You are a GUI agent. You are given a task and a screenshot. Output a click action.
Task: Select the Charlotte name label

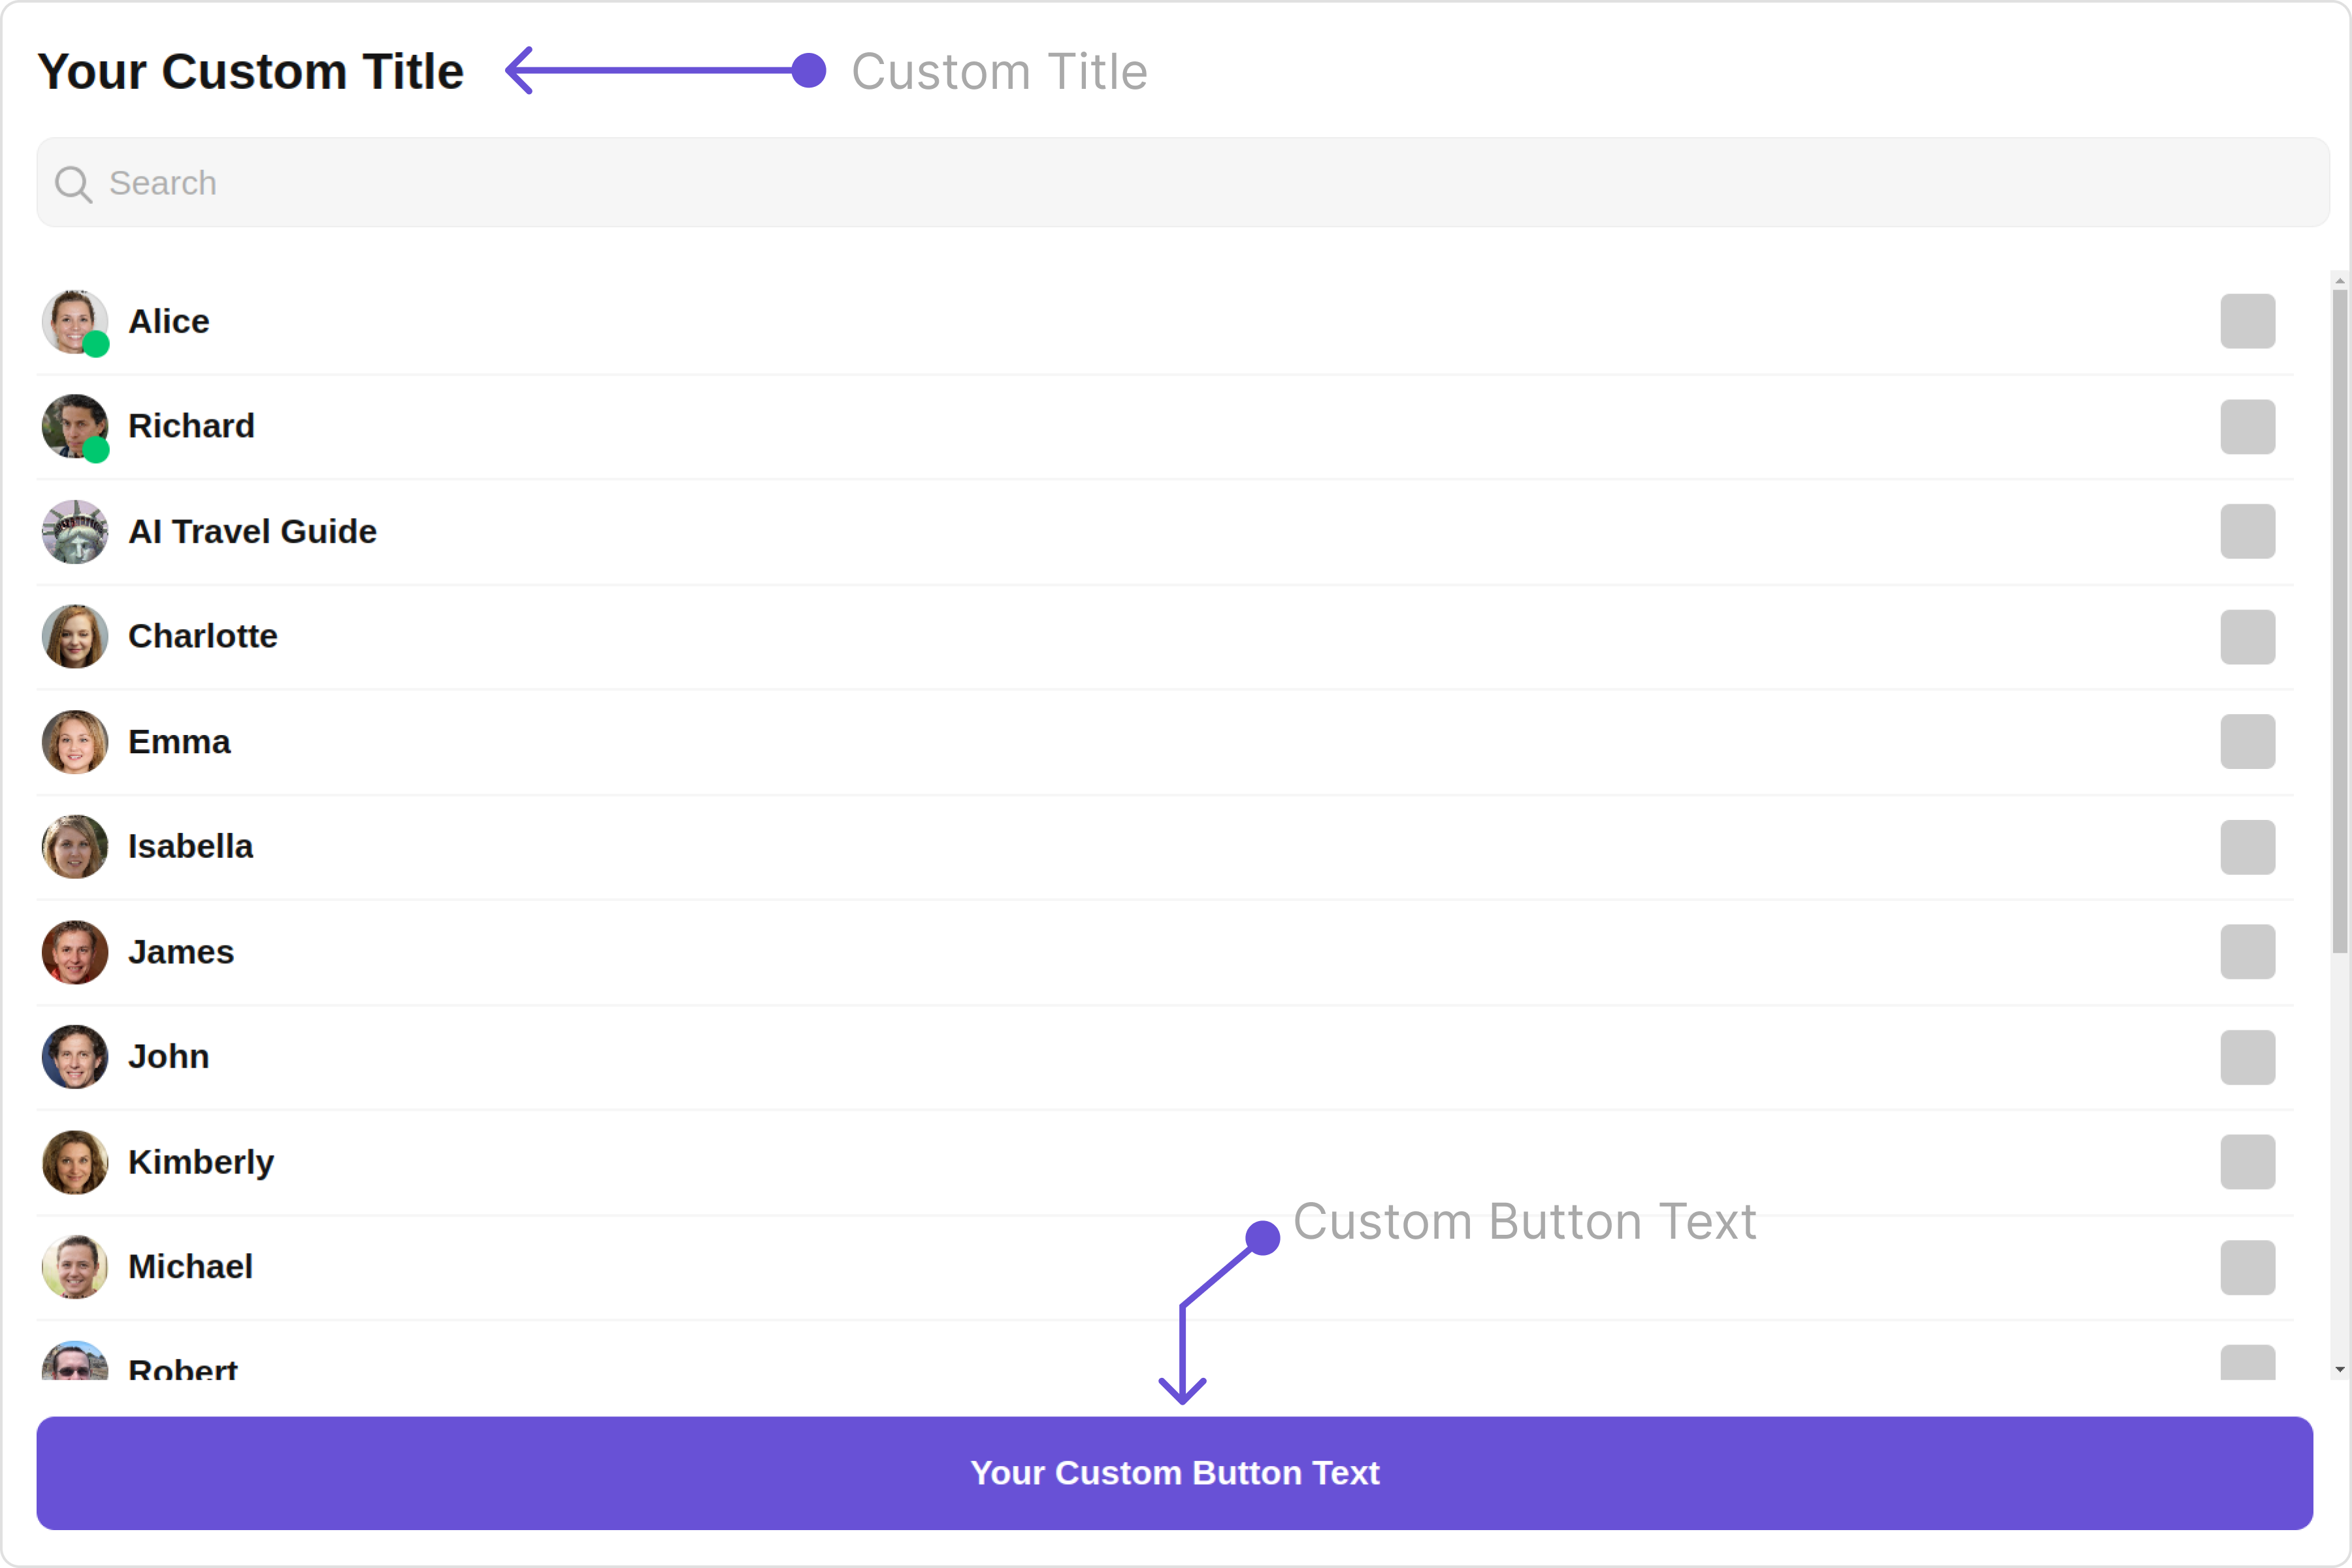203,637
